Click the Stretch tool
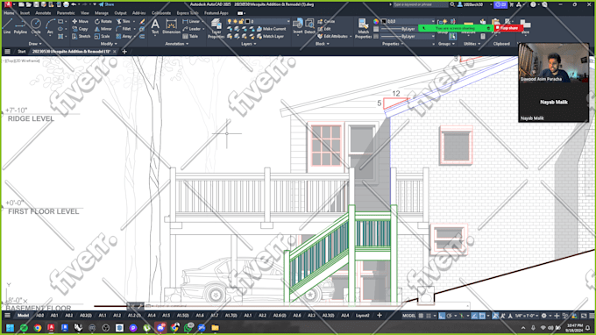Image resolution: width=596 pixels, height=335 pixels. (81, 37)
